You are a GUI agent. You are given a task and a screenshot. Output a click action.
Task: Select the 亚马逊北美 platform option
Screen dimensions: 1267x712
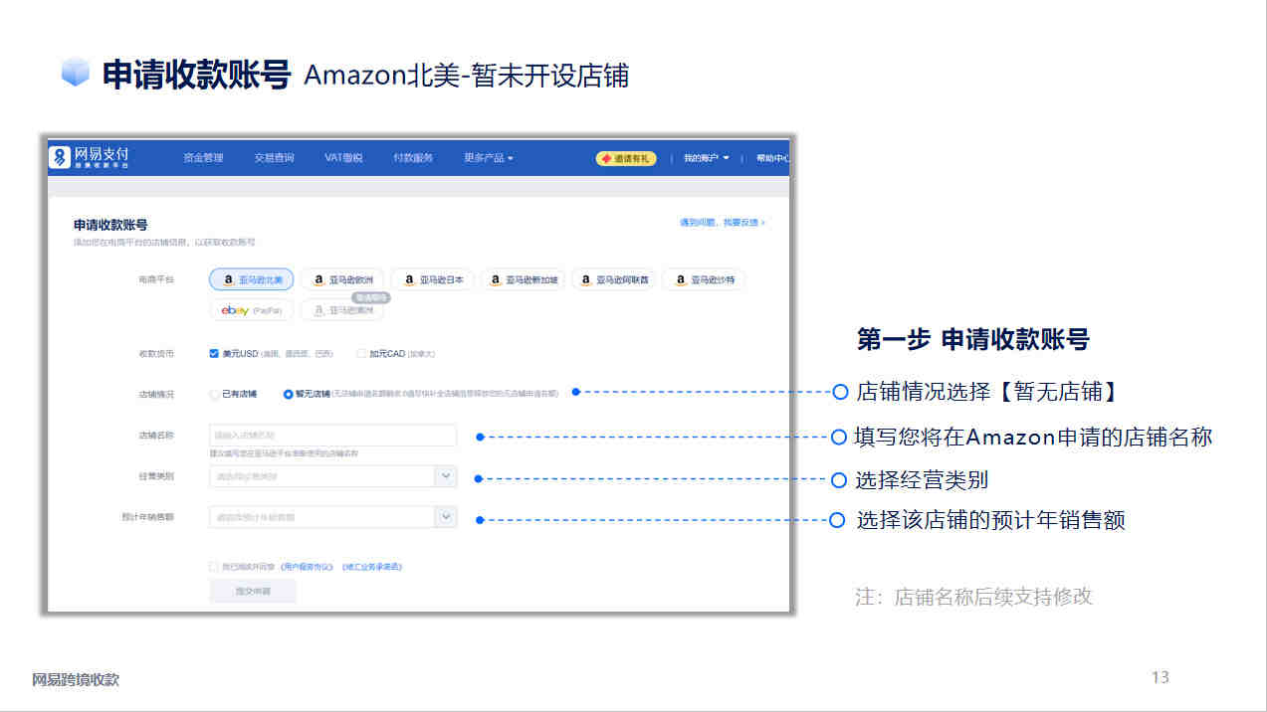[252, 280]
